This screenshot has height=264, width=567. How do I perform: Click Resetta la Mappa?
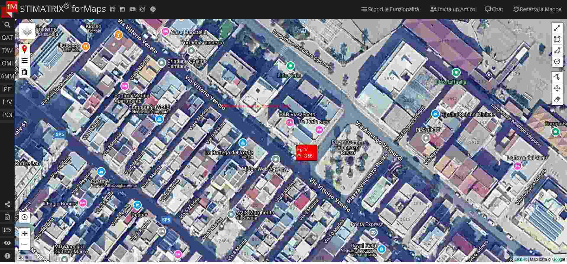(x=537, y=9)
